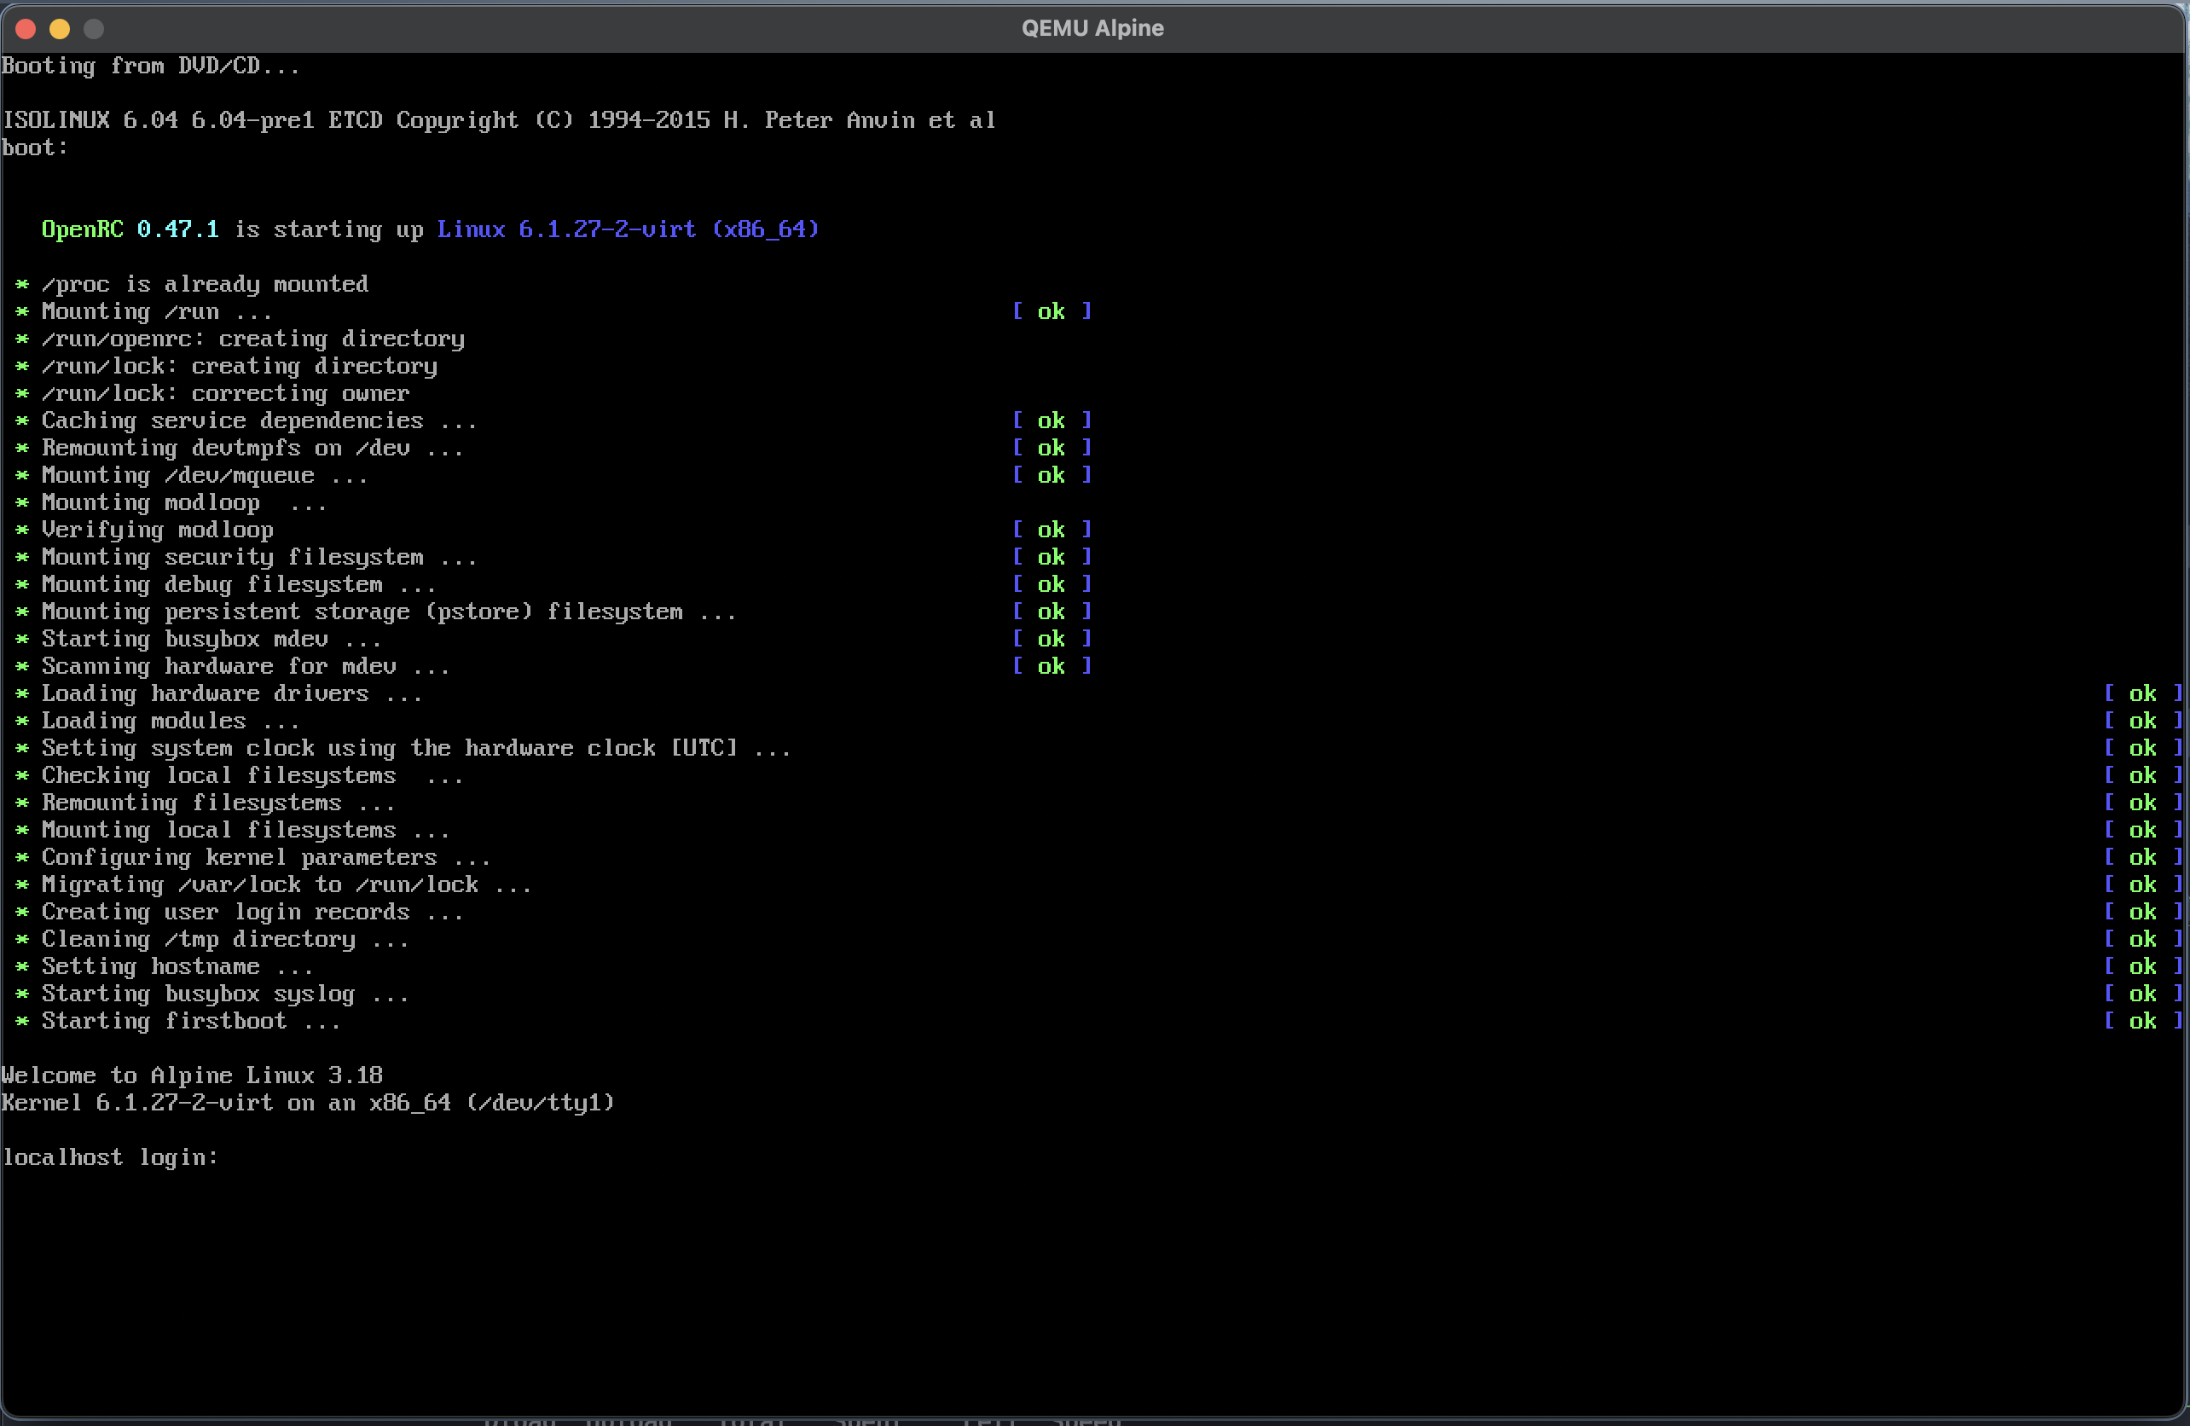
Task: Click 'Setting hostname' line
Action: pyautogui.click(x=177, y=967)
